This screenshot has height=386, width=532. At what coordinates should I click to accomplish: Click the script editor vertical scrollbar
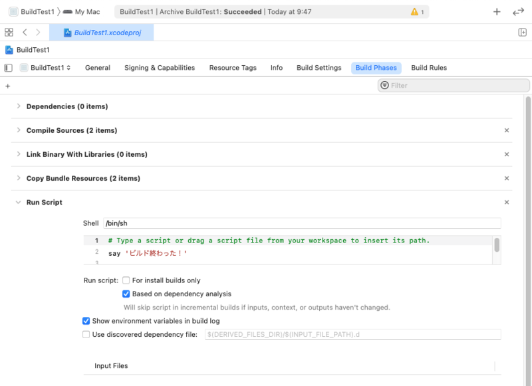pos(497,244)
